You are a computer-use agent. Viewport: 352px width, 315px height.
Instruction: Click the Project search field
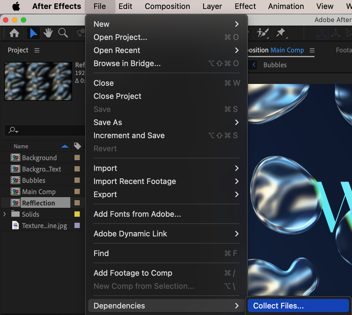45,130
